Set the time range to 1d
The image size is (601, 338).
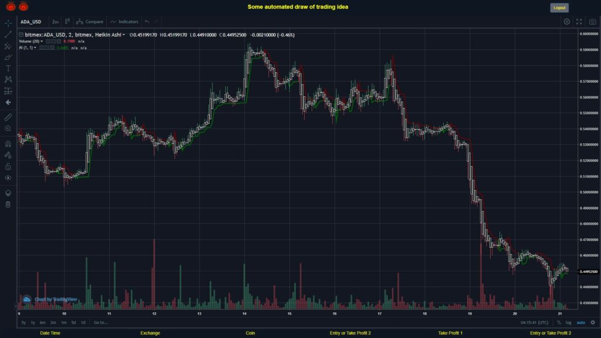pyautogui.click(x=83, y=323)
